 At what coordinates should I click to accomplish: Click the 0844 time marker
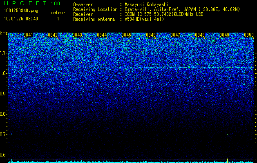(102, 35)
